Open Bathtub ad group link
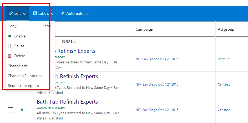The width and height of the screenshot is (248, 123). pyautogui.click(x=224, y=59)
